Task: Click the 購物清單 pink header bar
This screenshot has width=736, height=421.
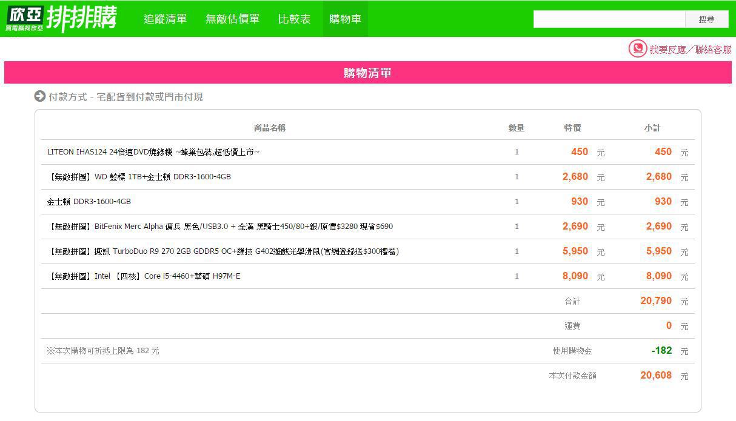Action: point(367,73)
